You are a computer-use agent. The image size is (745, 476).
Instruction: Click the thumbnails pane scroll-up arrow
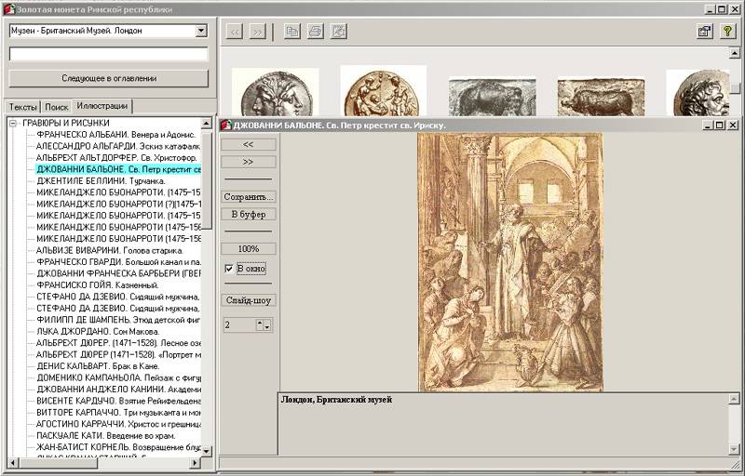click(735, 53)
